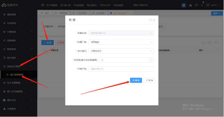Switch to the 小程序管理 tab
This screenshot has height=117, width=224.
point(80,13)
